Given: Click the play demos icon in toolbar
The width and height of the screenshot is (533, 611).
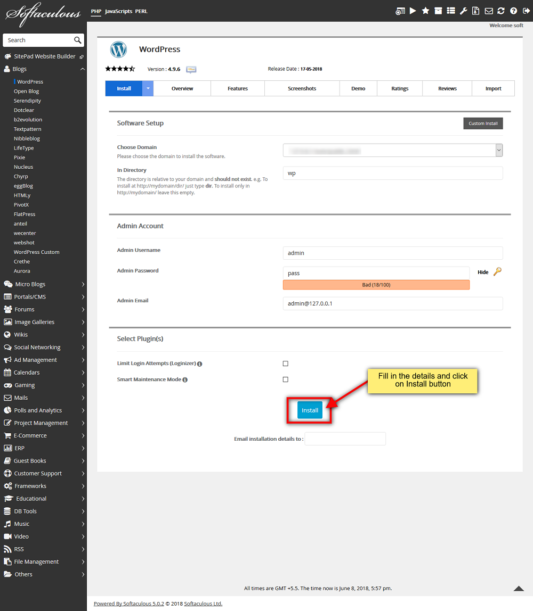Looking at the screenshot, I should click(x=413, y=11).
